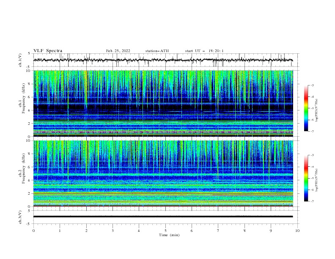Click the '5' tick on the time axis

pos(165,231)
